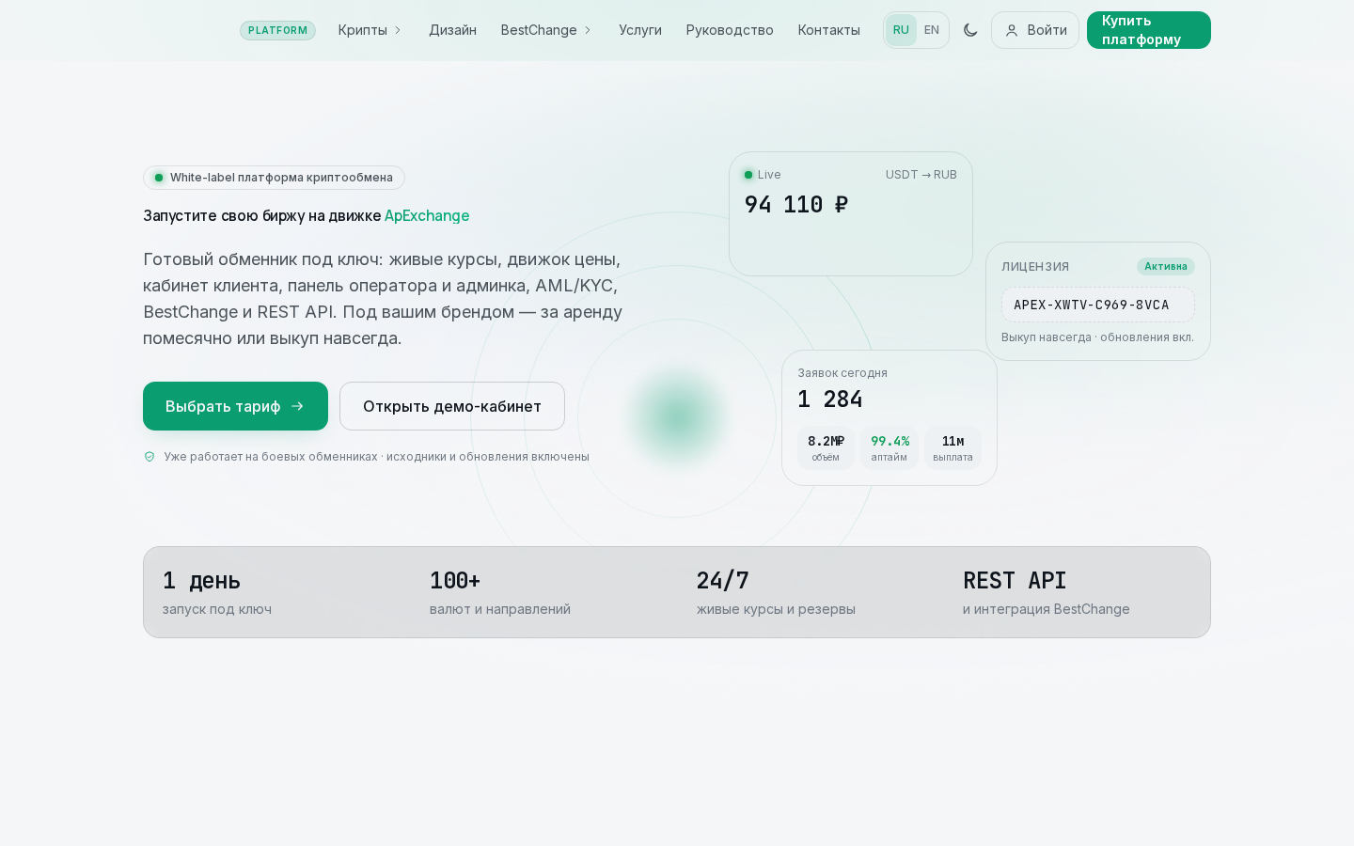Viewport: 1354px width, 846px height.
Task: Expand the BestChange menu chevron
Action: 588,30
